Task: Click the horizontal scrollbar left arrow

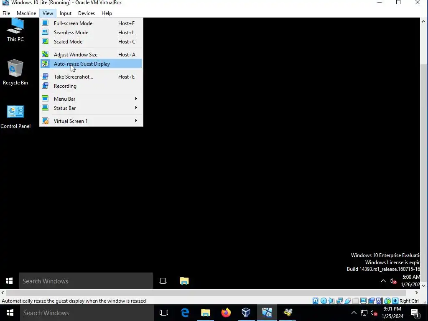Action: coord(3,293)
